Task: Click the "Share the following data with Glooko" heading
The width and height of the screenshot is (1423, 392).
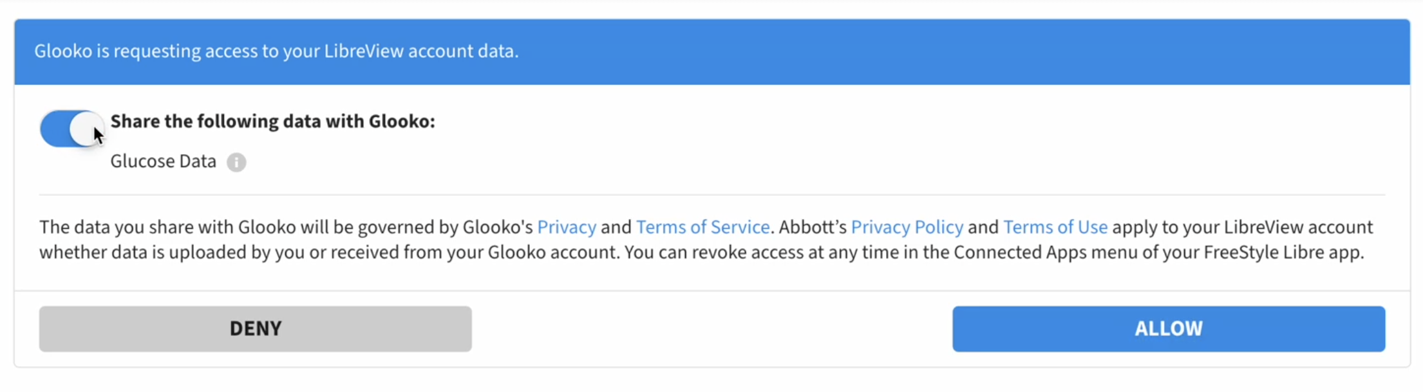Action: click(x=272, y=121)
